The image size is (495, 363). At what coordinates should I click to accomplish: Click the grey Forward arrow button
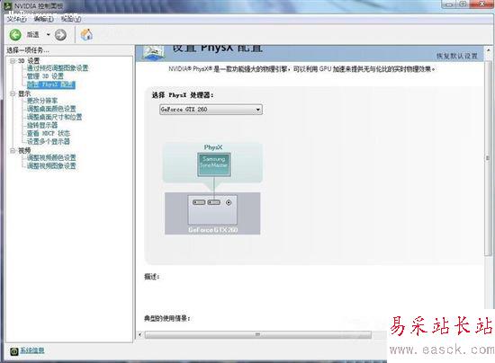coord(60,35)
